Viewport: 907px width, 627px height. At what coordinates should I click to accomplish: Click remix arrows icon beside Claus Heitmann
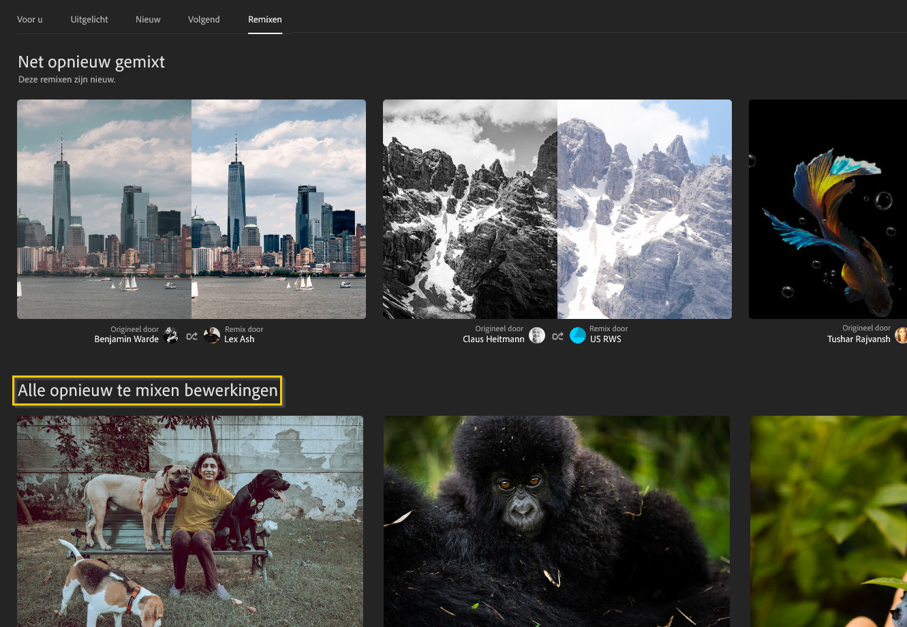[557, 336]
